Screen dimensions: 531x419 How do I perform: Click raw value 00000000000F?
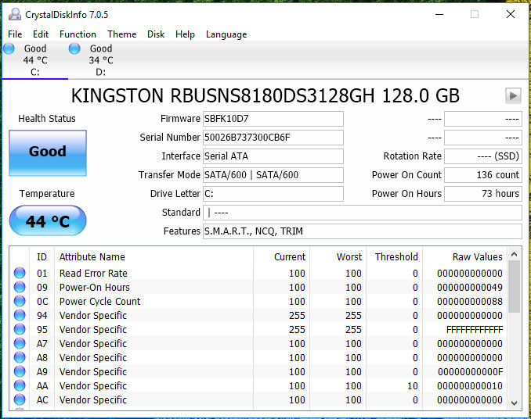click(x=470, y=371)
